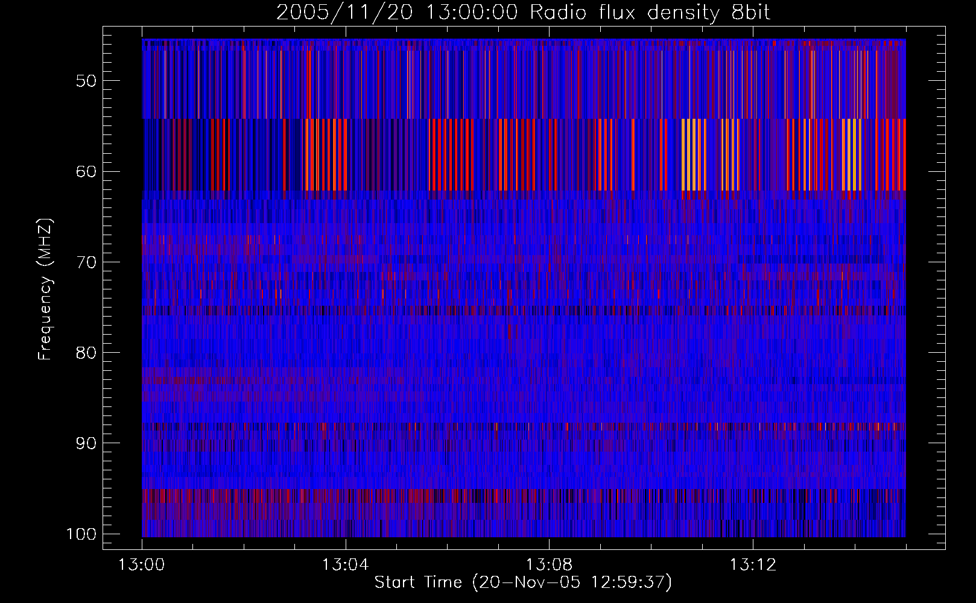This screenshot has height=603, width=976.
Task: Click the spectrogram at 13:12 and 70 MHz
Action: coord(752,262)
